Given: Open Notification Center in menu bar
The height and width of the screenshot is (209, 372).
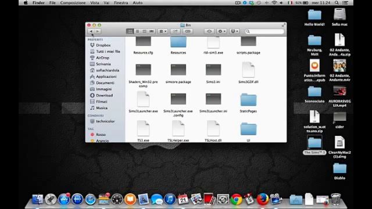Looking at the screenshot, I should click(x=345, y=3).
